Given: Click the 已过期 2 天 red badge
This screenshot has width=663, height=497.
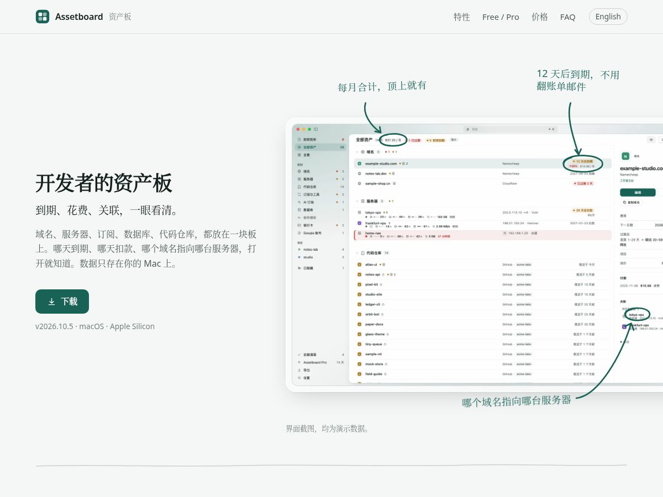Looking at the screenshot, I should coord(583,183).
